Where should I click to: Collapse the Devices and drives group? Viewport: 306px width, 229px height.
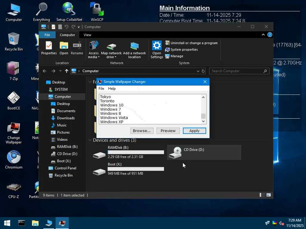coord(90,140)
